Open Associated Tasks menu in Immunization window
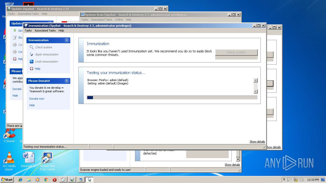Screen dimensions: 326x183 coord(45,30)
